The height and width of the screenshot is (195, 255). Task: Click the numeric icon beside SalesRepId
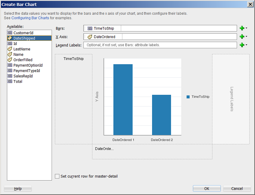pyautogui.click(x=10, y=76)
